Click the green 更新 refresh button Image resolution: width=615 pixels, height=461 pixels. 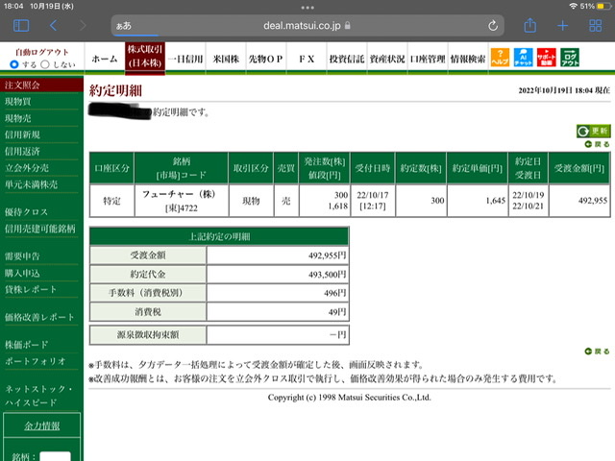(x=594, y=131)
